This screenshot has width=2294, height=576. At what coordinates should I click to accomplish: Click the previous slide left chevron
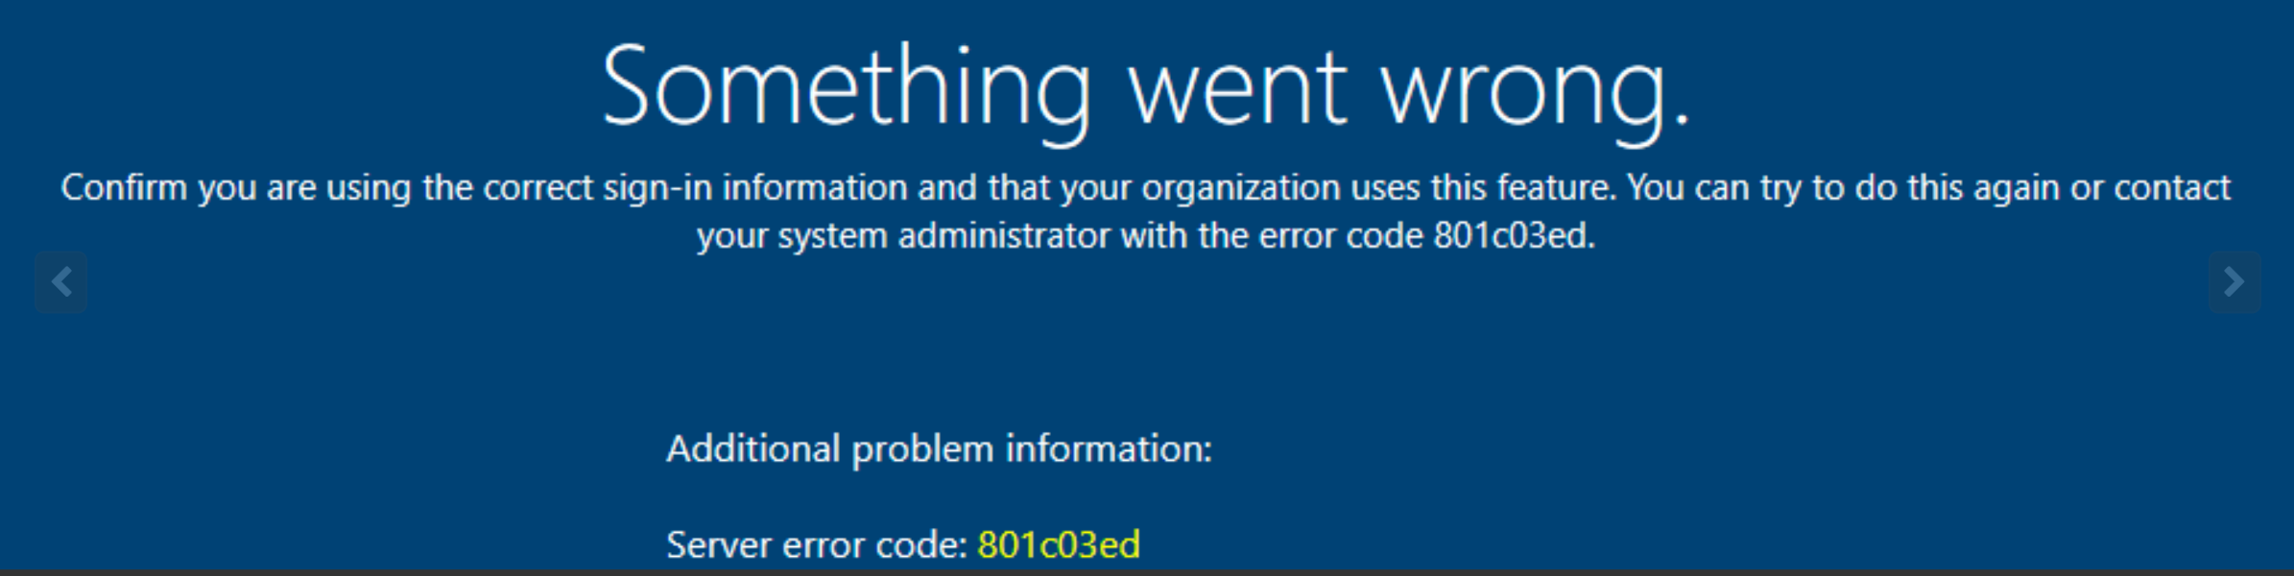click(x=61, y=282)
